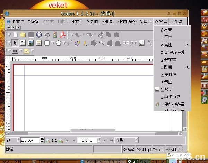The height and width of the screenshot is (163, 208).
Task: Open the V查看 menu
Action: 107,22
